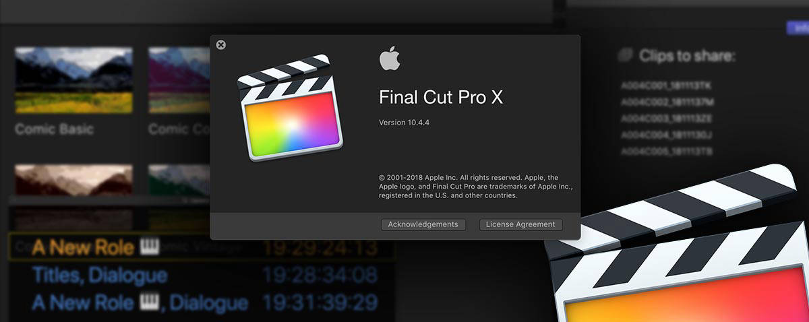Click the keyboard icon beside A New Role
Viewport: 809px width, 322px height.
[148, 247]
